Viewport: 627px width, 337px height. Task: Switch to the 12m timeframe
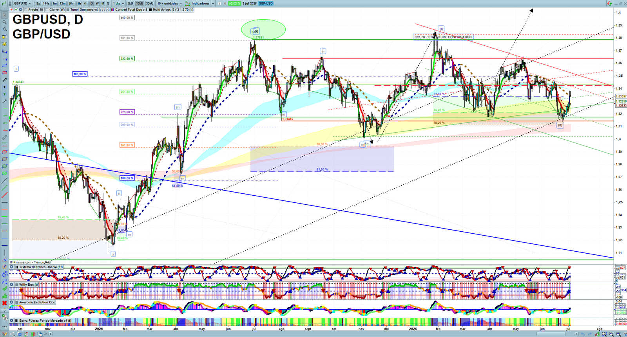point(63,3)
